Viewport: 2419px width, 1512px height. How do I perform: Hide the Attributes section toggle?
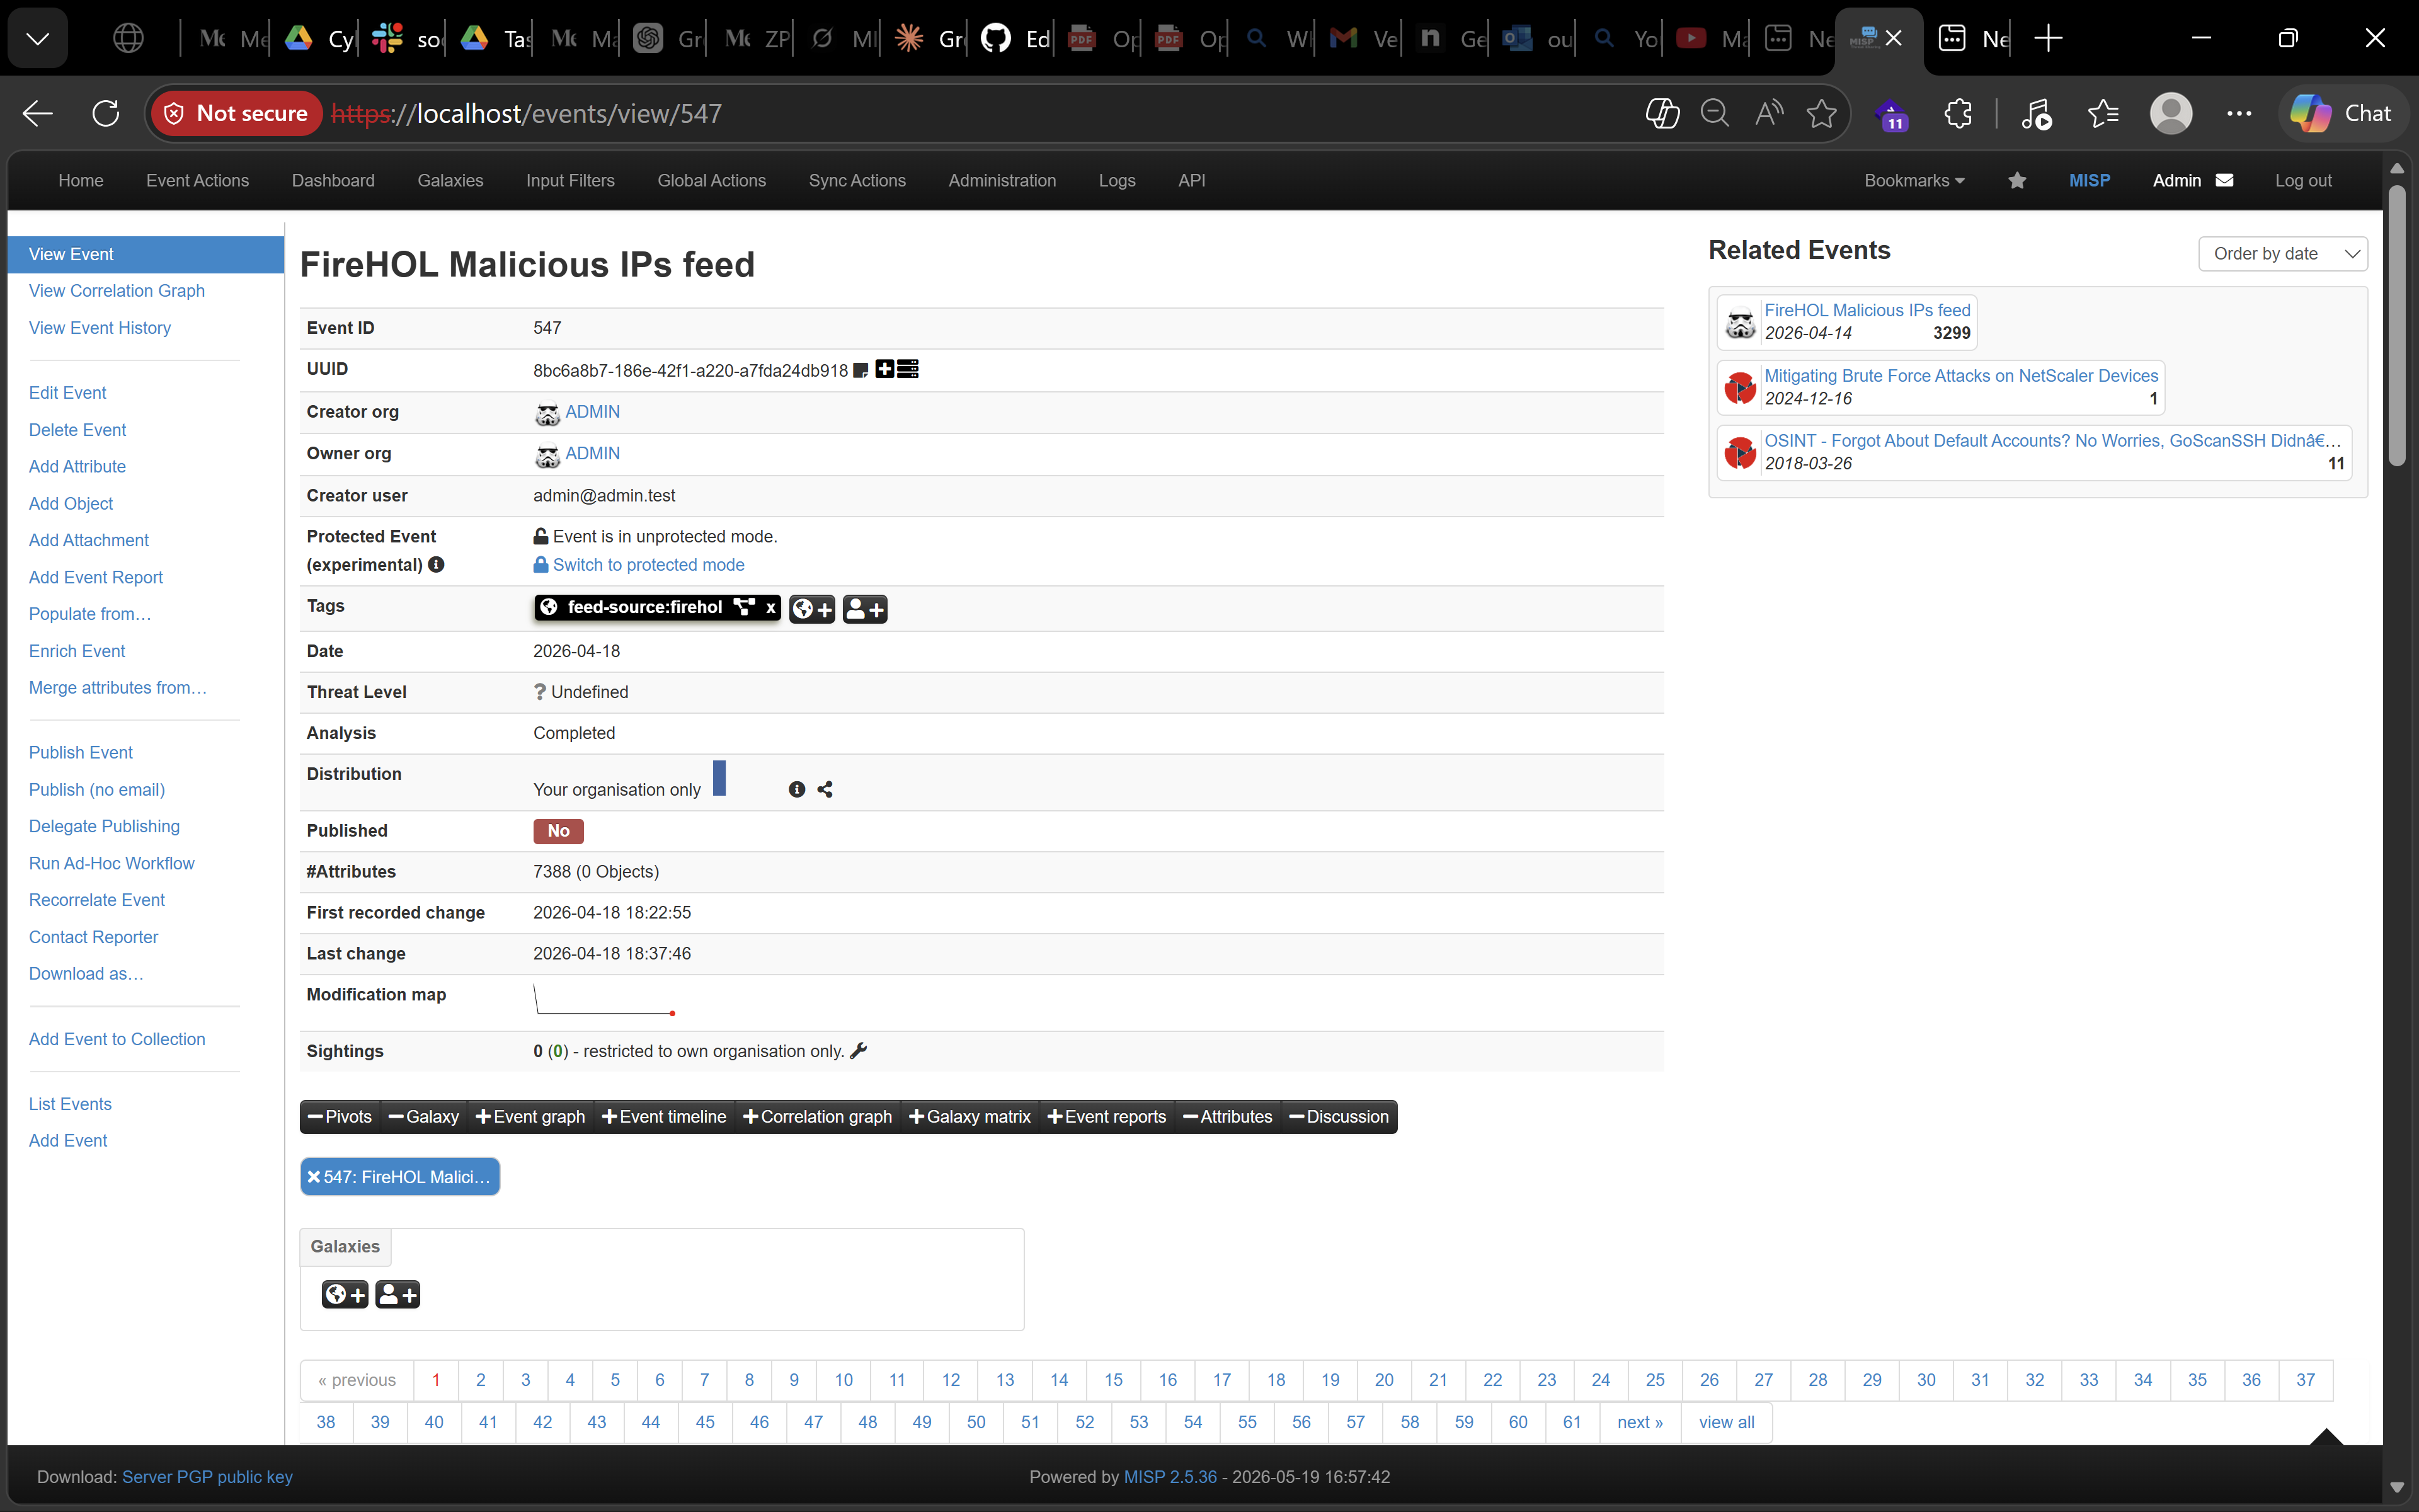pos(1228,1117)
